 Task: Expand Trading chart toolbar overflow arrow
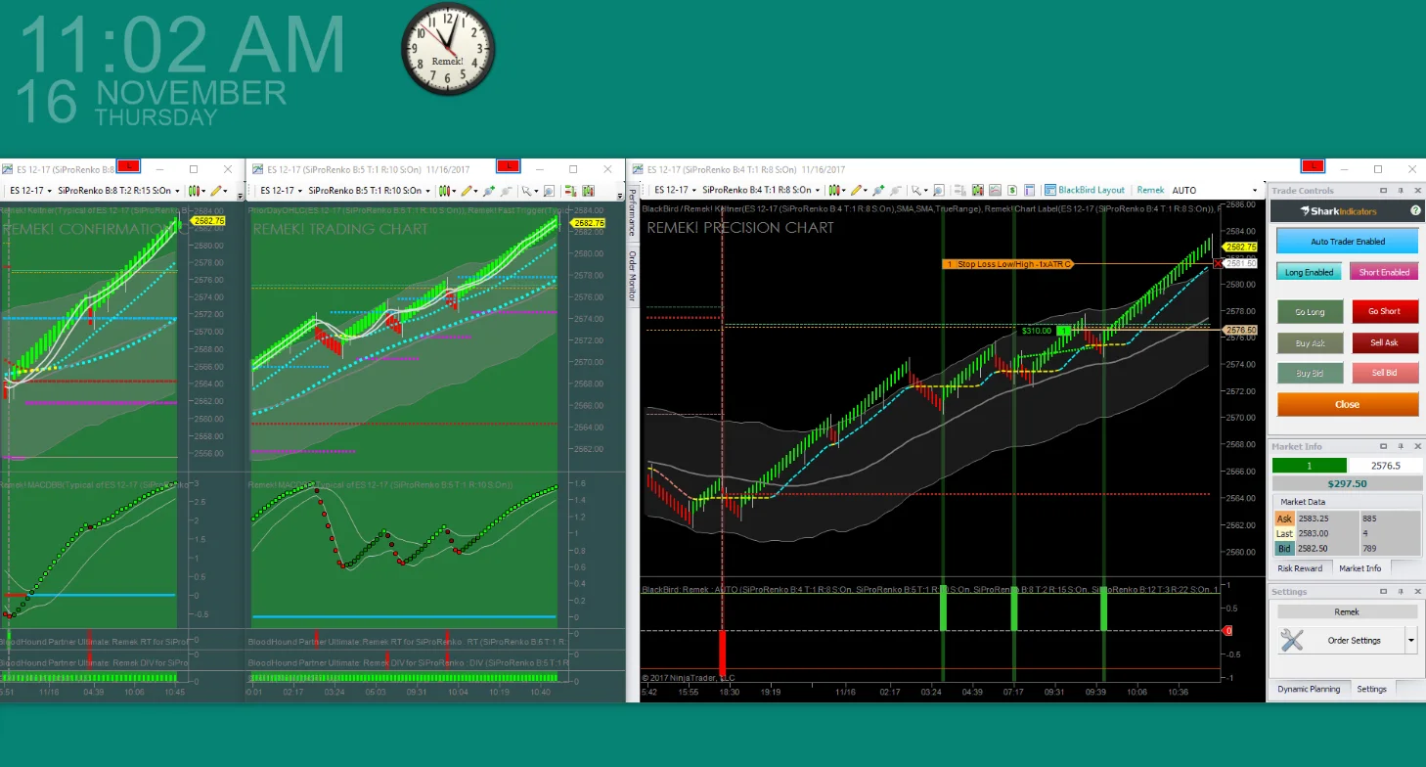point(619,197)
